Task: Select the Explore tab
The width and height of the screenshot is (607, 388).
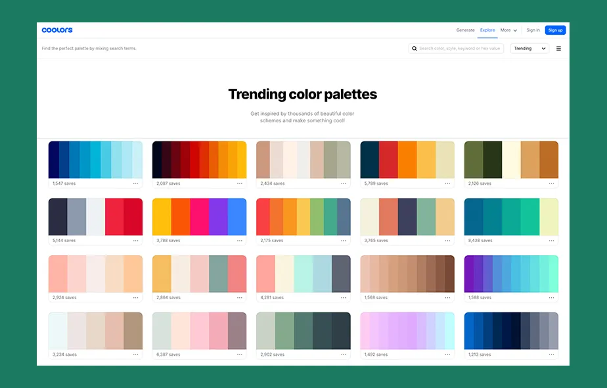Action: pyautogui.click(x=487, y=30)
